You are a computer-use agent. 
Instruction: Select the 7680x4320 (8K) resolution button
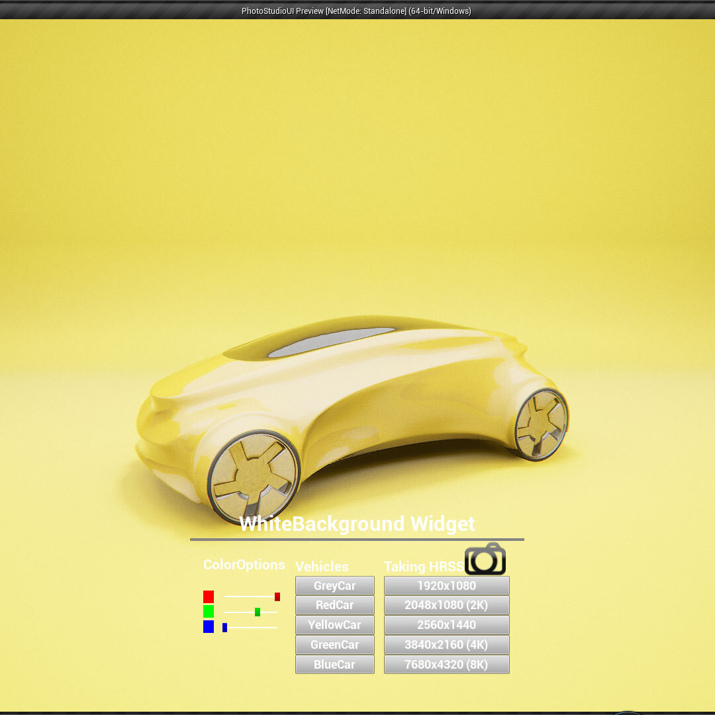click(x=446, y=665)
